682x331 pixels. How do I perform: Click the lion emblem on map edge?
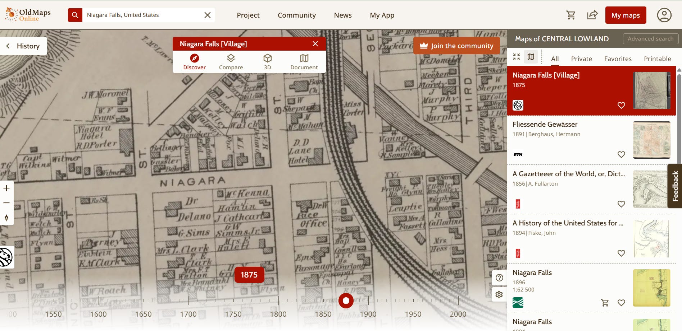pos(6,257)
